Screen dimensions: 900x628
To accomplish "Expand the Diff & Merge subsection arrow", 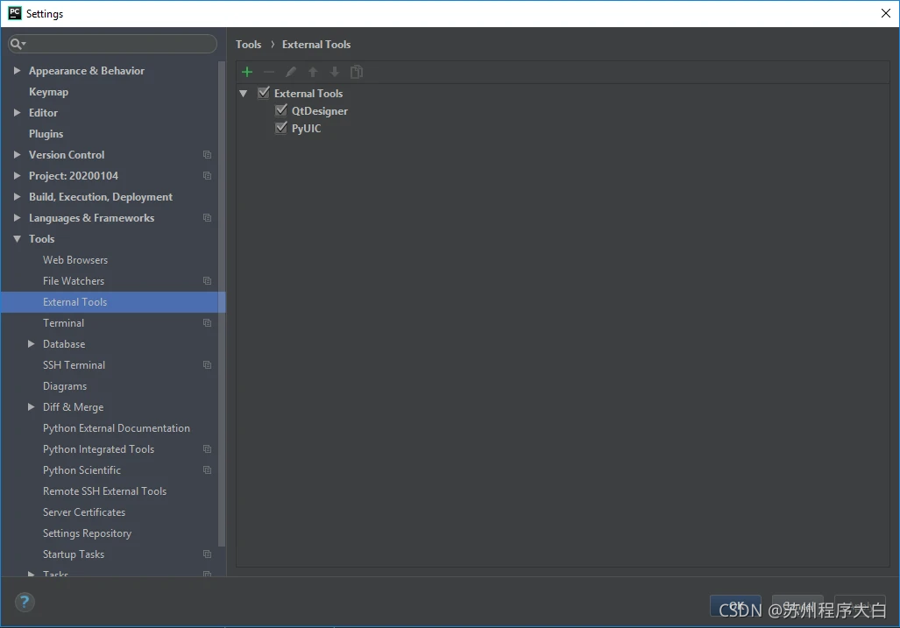I will pyautogui.click(x=31, y=407).
